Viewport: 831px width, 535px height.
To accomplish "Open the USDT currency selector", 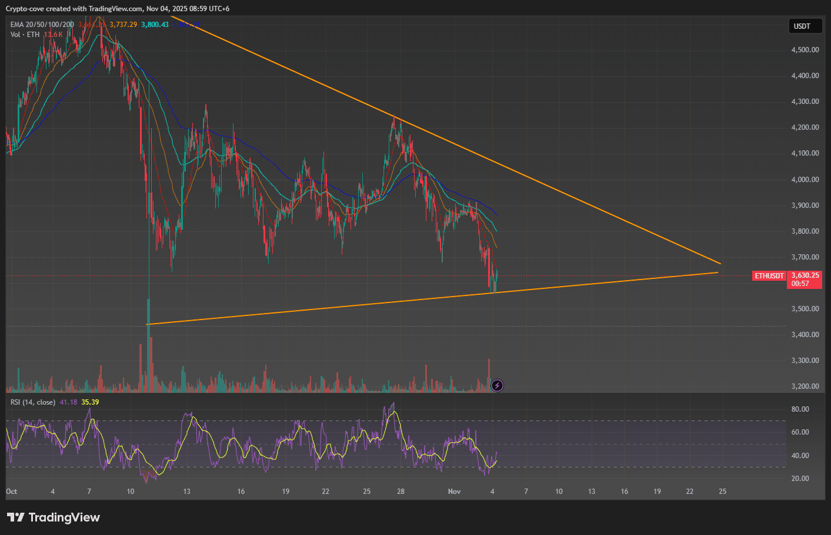I will [802, 26].
